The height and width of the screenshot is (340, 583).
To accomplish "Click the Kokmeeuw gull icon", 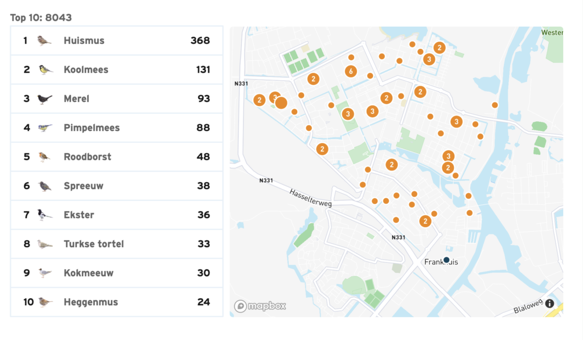I will point(45,273).
